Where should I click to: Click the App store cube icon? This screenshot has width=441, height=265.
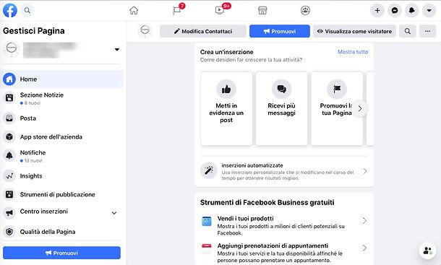click(x=9, y=137)
